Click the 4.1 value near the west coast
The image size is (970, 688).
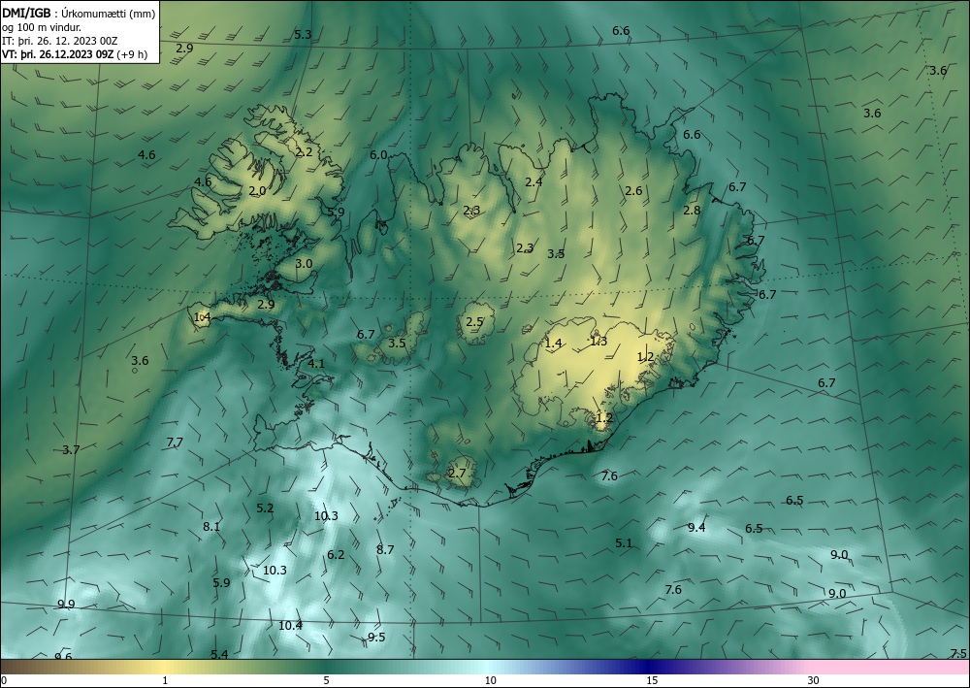(x=316, y=363)
